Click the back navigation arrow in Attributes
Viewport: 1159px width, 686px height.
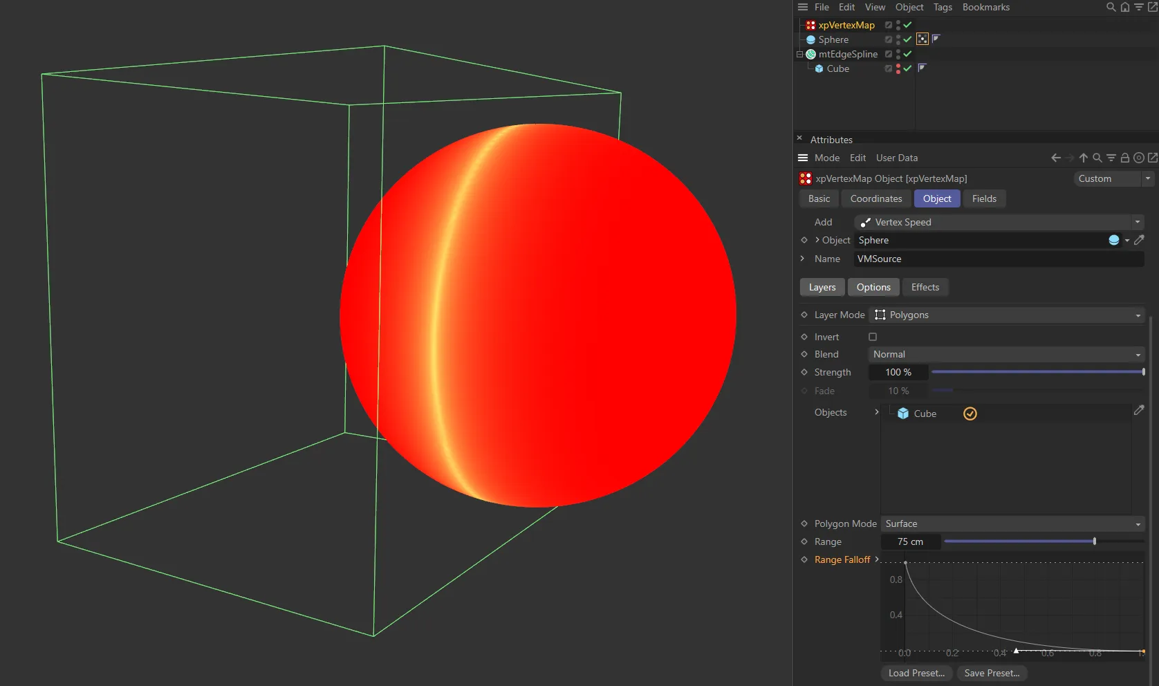pyautogui.click(x=1056, y=158)
